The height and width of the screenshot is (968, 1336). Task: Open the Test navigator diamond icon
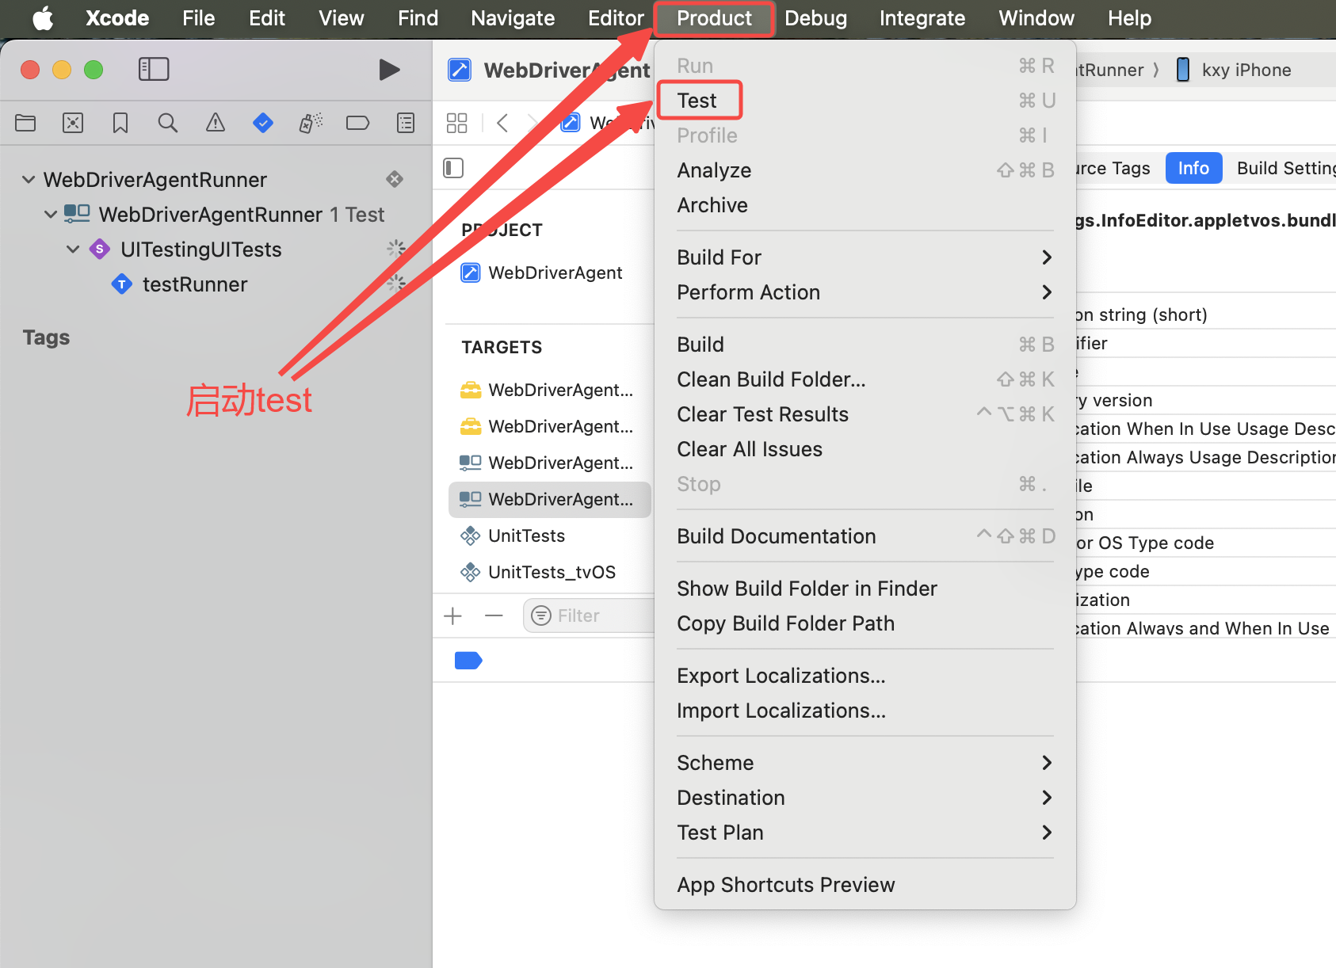263,123
